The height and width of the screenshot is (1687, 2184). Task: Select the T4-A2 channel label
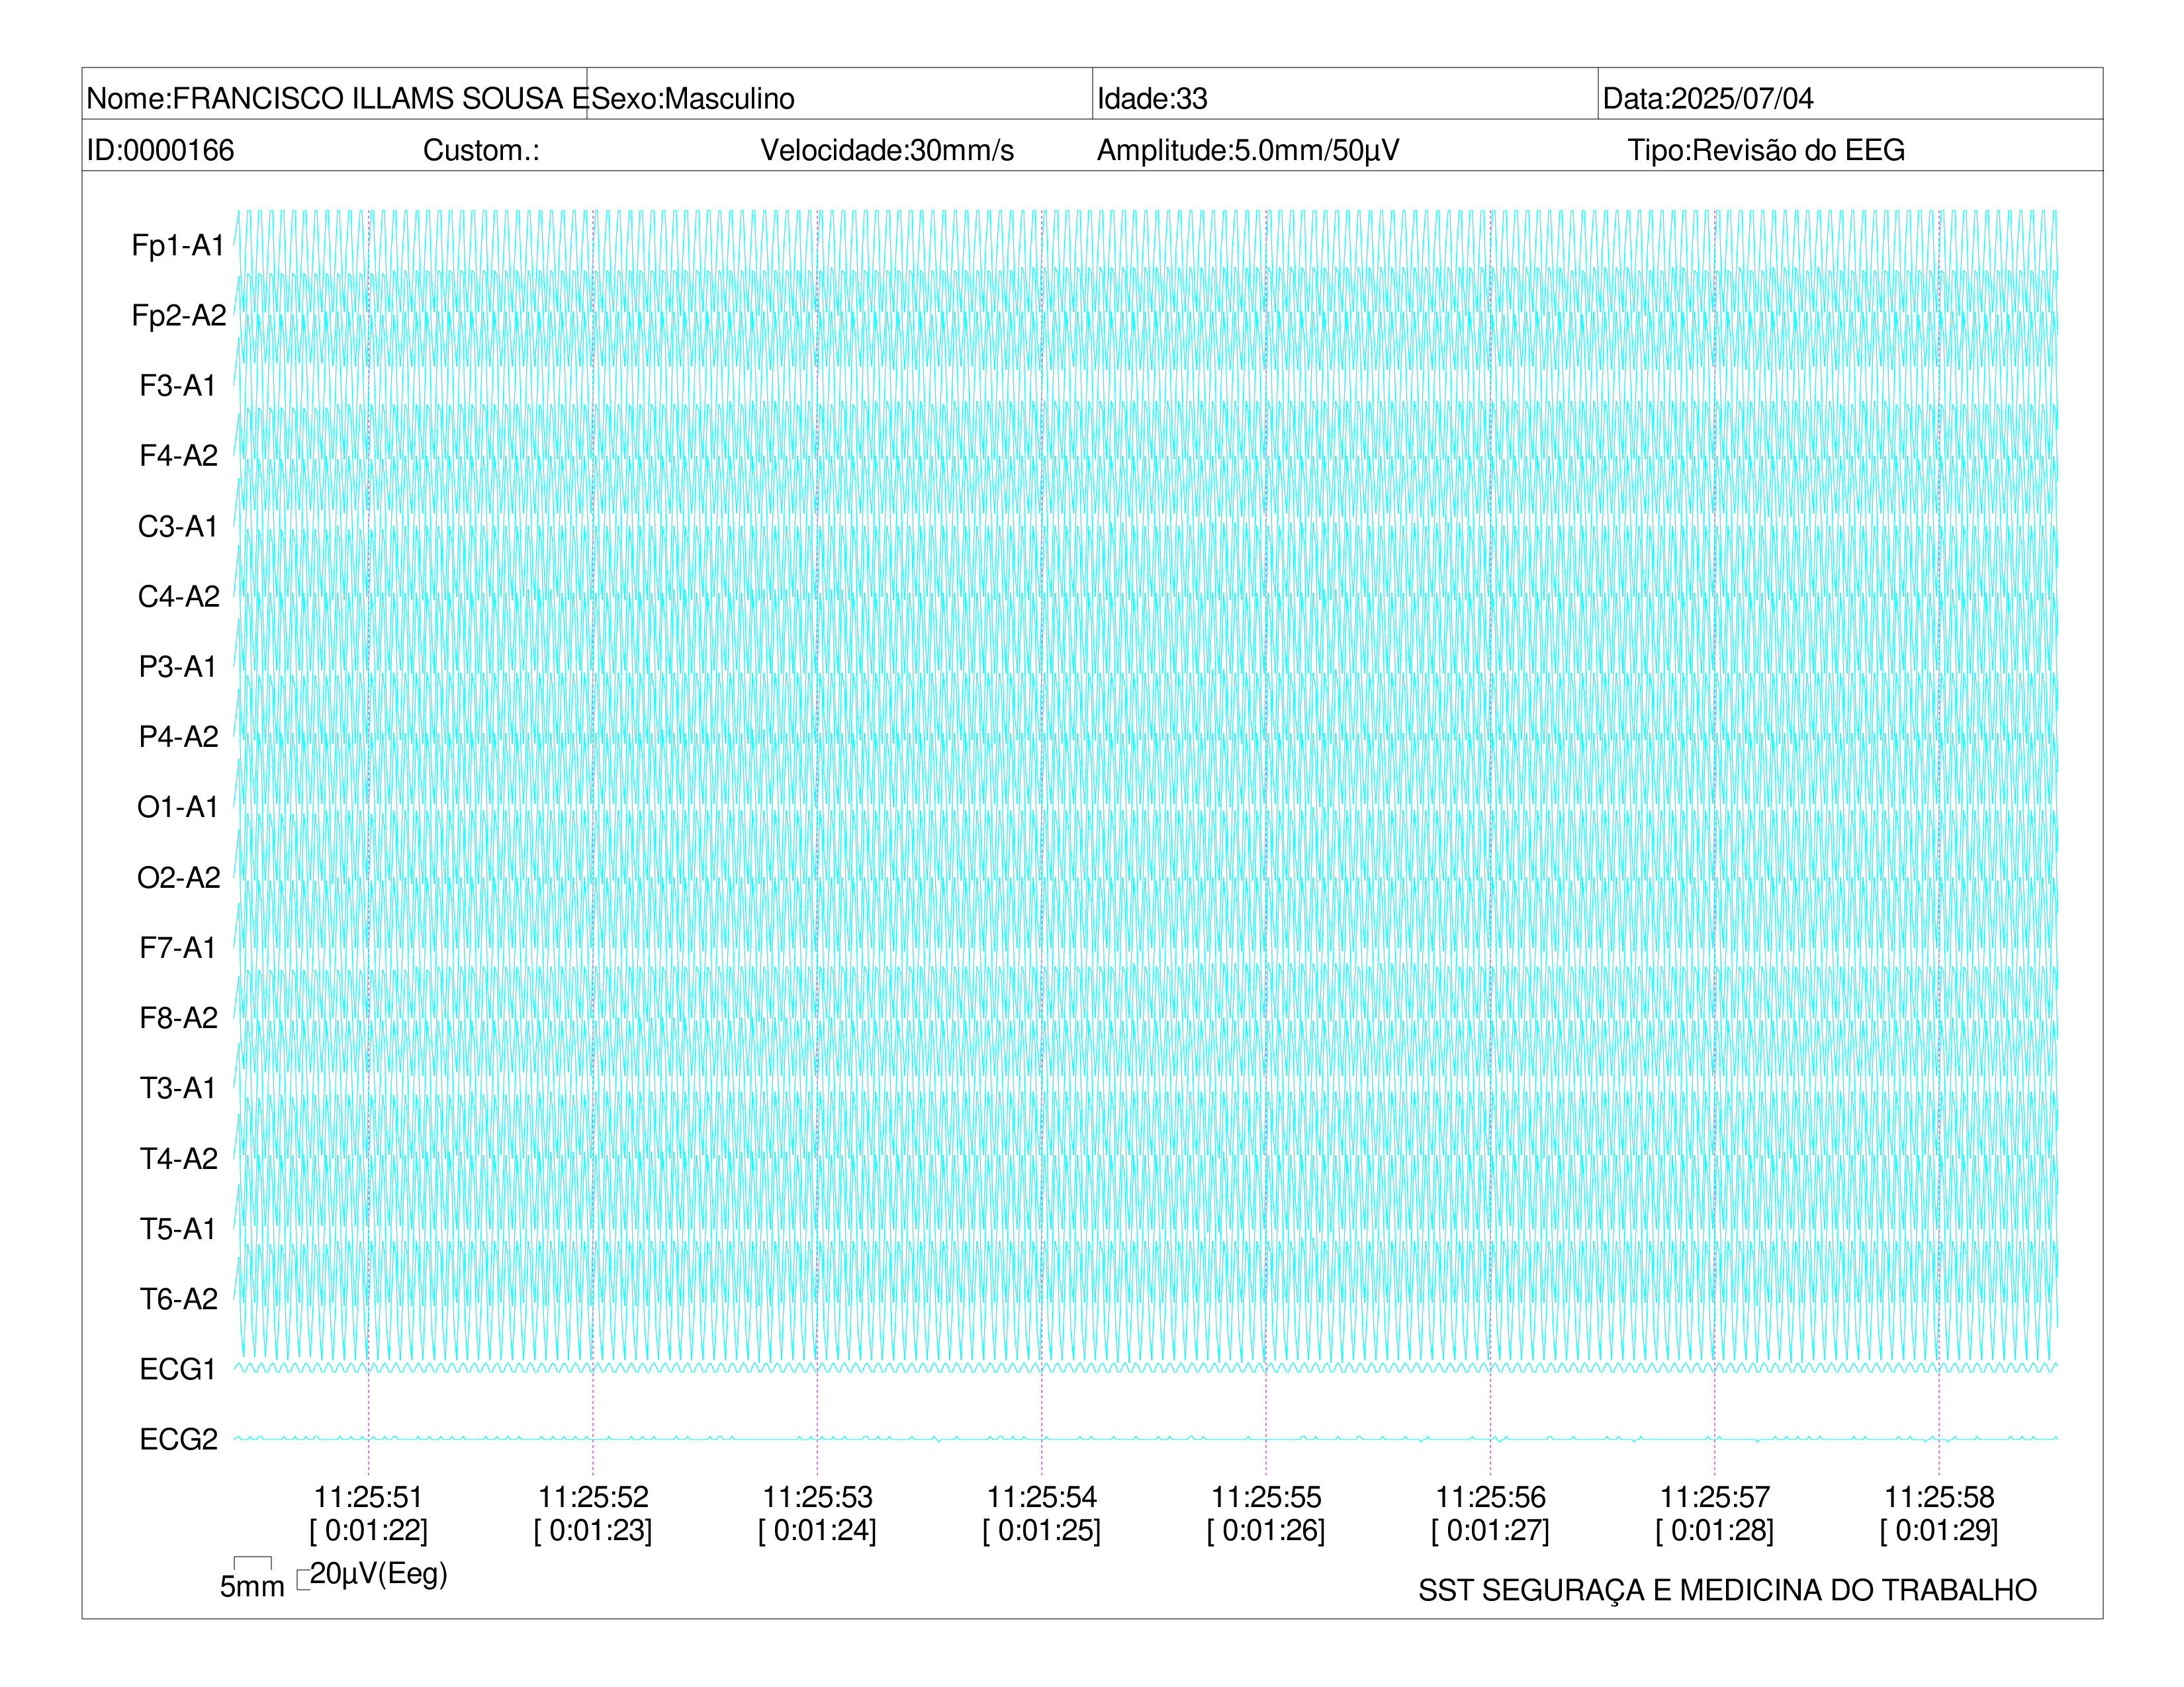coord(179,1158)
